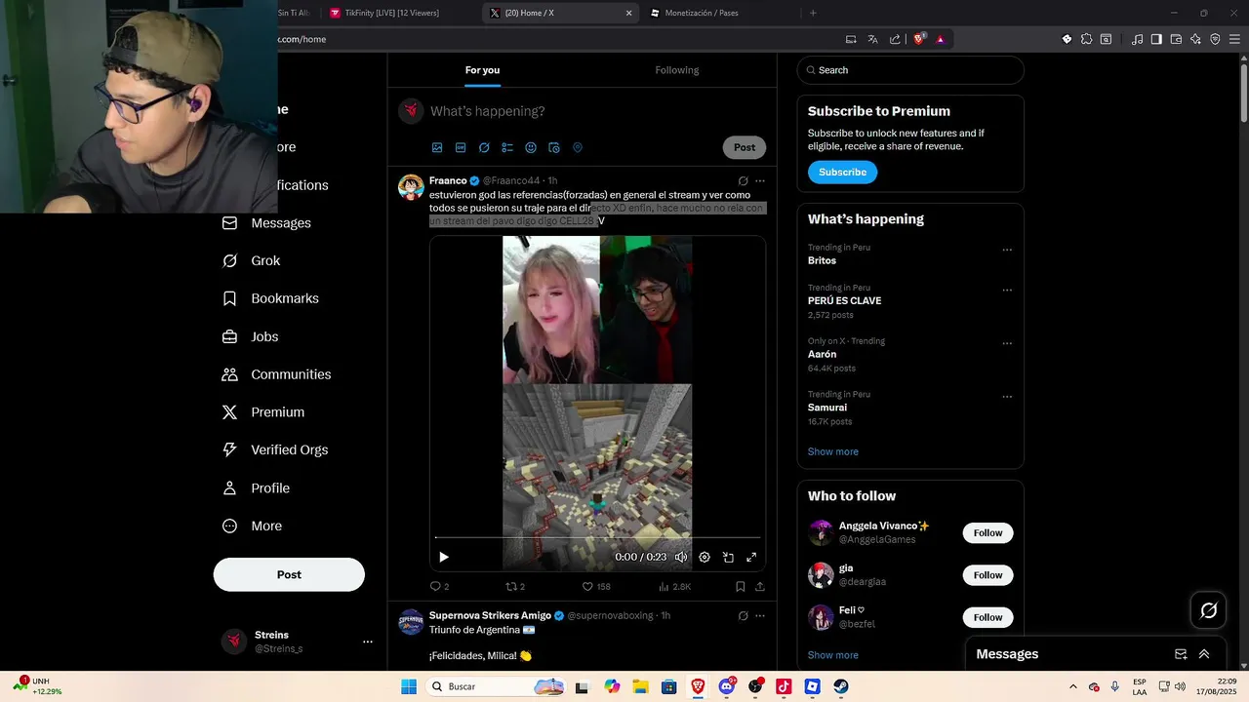Click the large Post button in sidebar

click(x=289, y=574)
